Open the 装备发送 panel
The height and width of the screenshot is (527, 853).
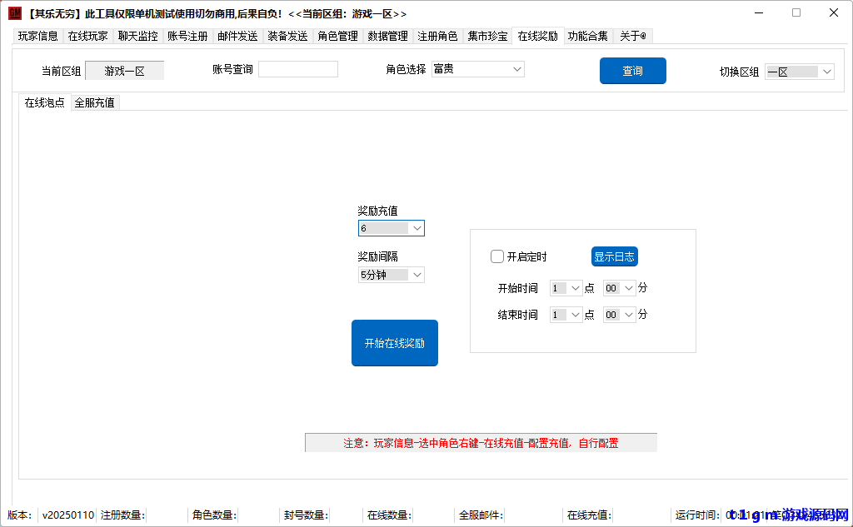click(x=287, y=36)
